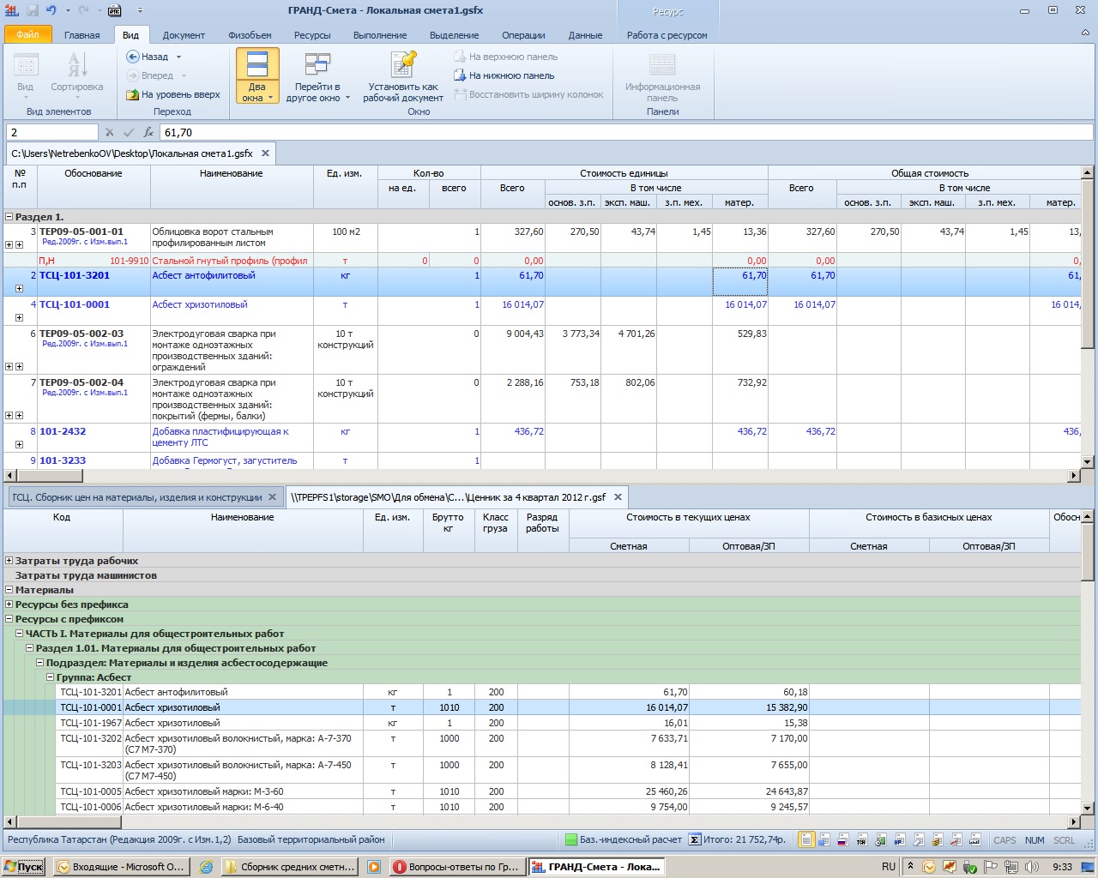Collapse the Раздел 1. section in estimate
1098x878 pixels.
[x=9, y=217]
